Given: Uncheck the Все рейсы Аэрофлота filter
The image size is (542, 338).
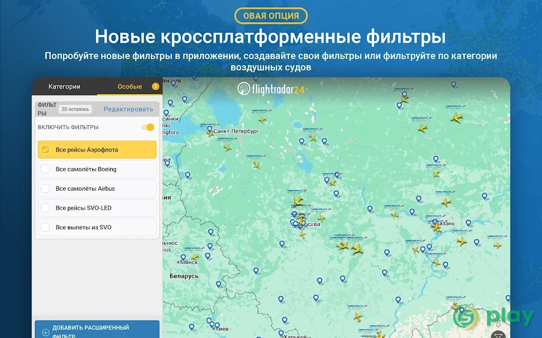Looking at the screenshot, I should click(46, 149).
